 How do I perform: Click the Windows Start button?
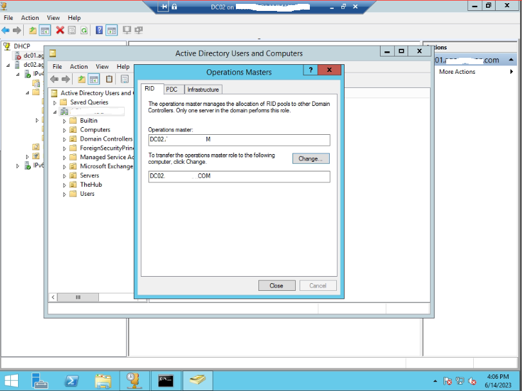12,381
